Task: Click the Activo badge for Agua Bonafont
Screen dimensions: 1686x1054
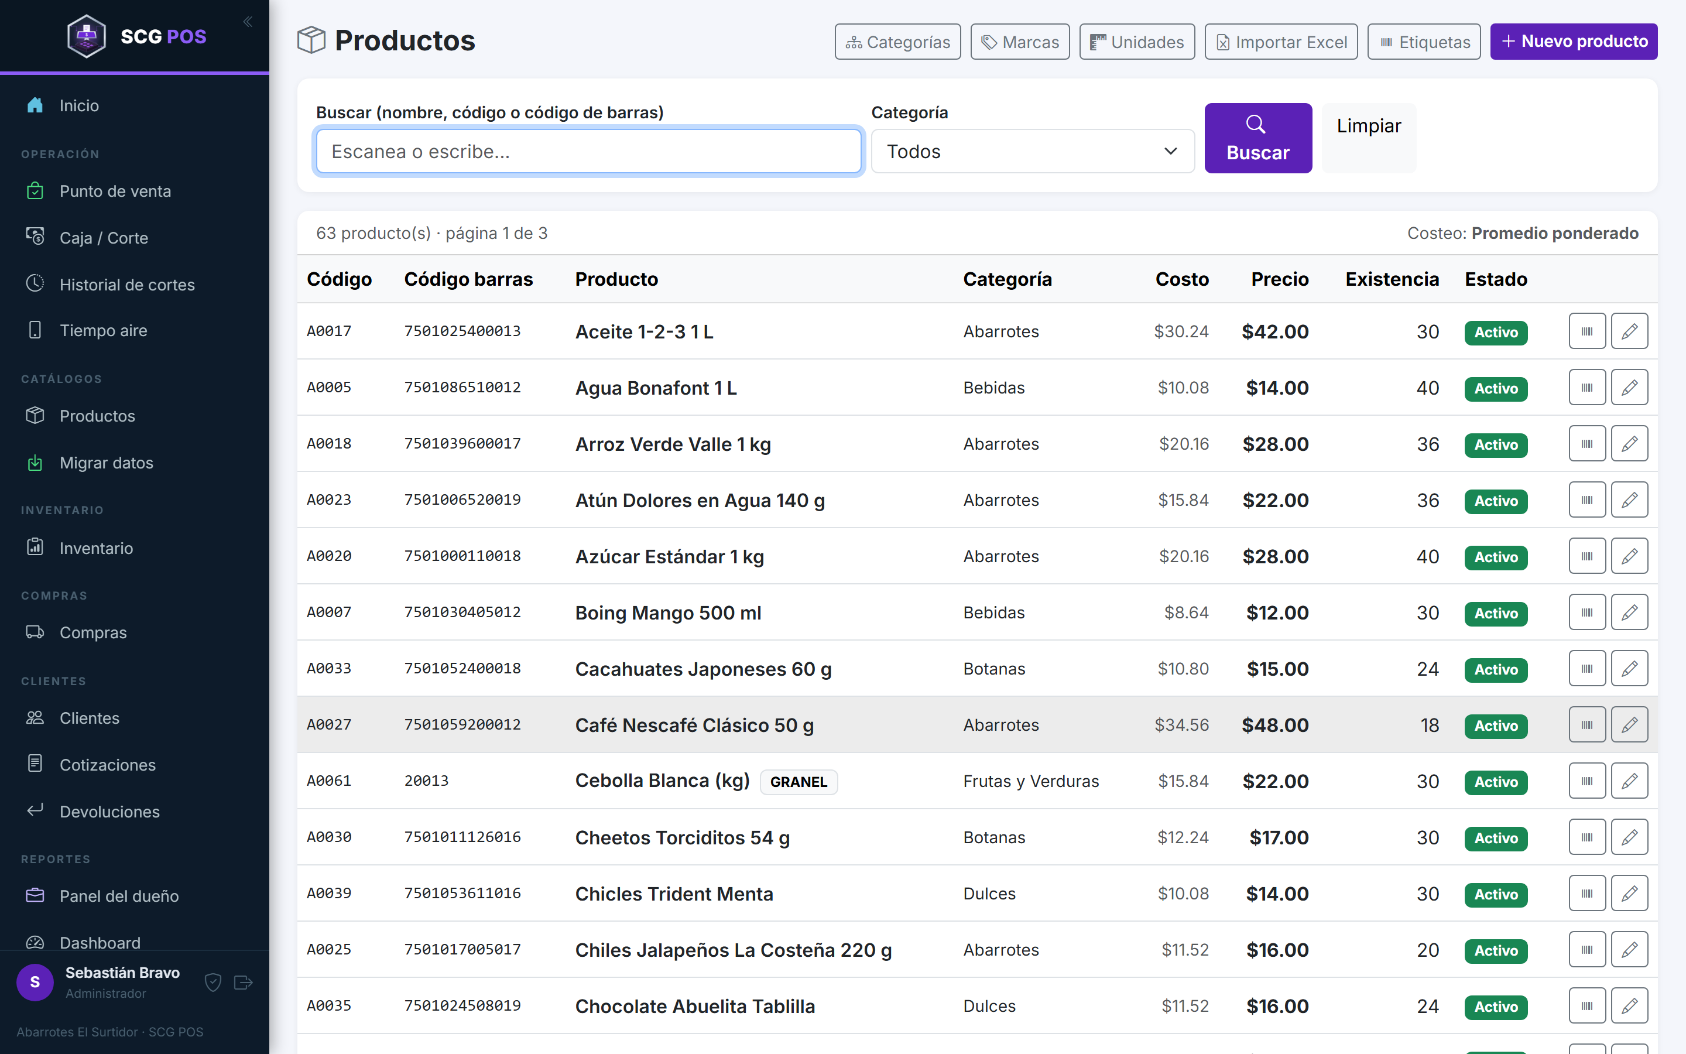Action: (x=1496, y=388)
